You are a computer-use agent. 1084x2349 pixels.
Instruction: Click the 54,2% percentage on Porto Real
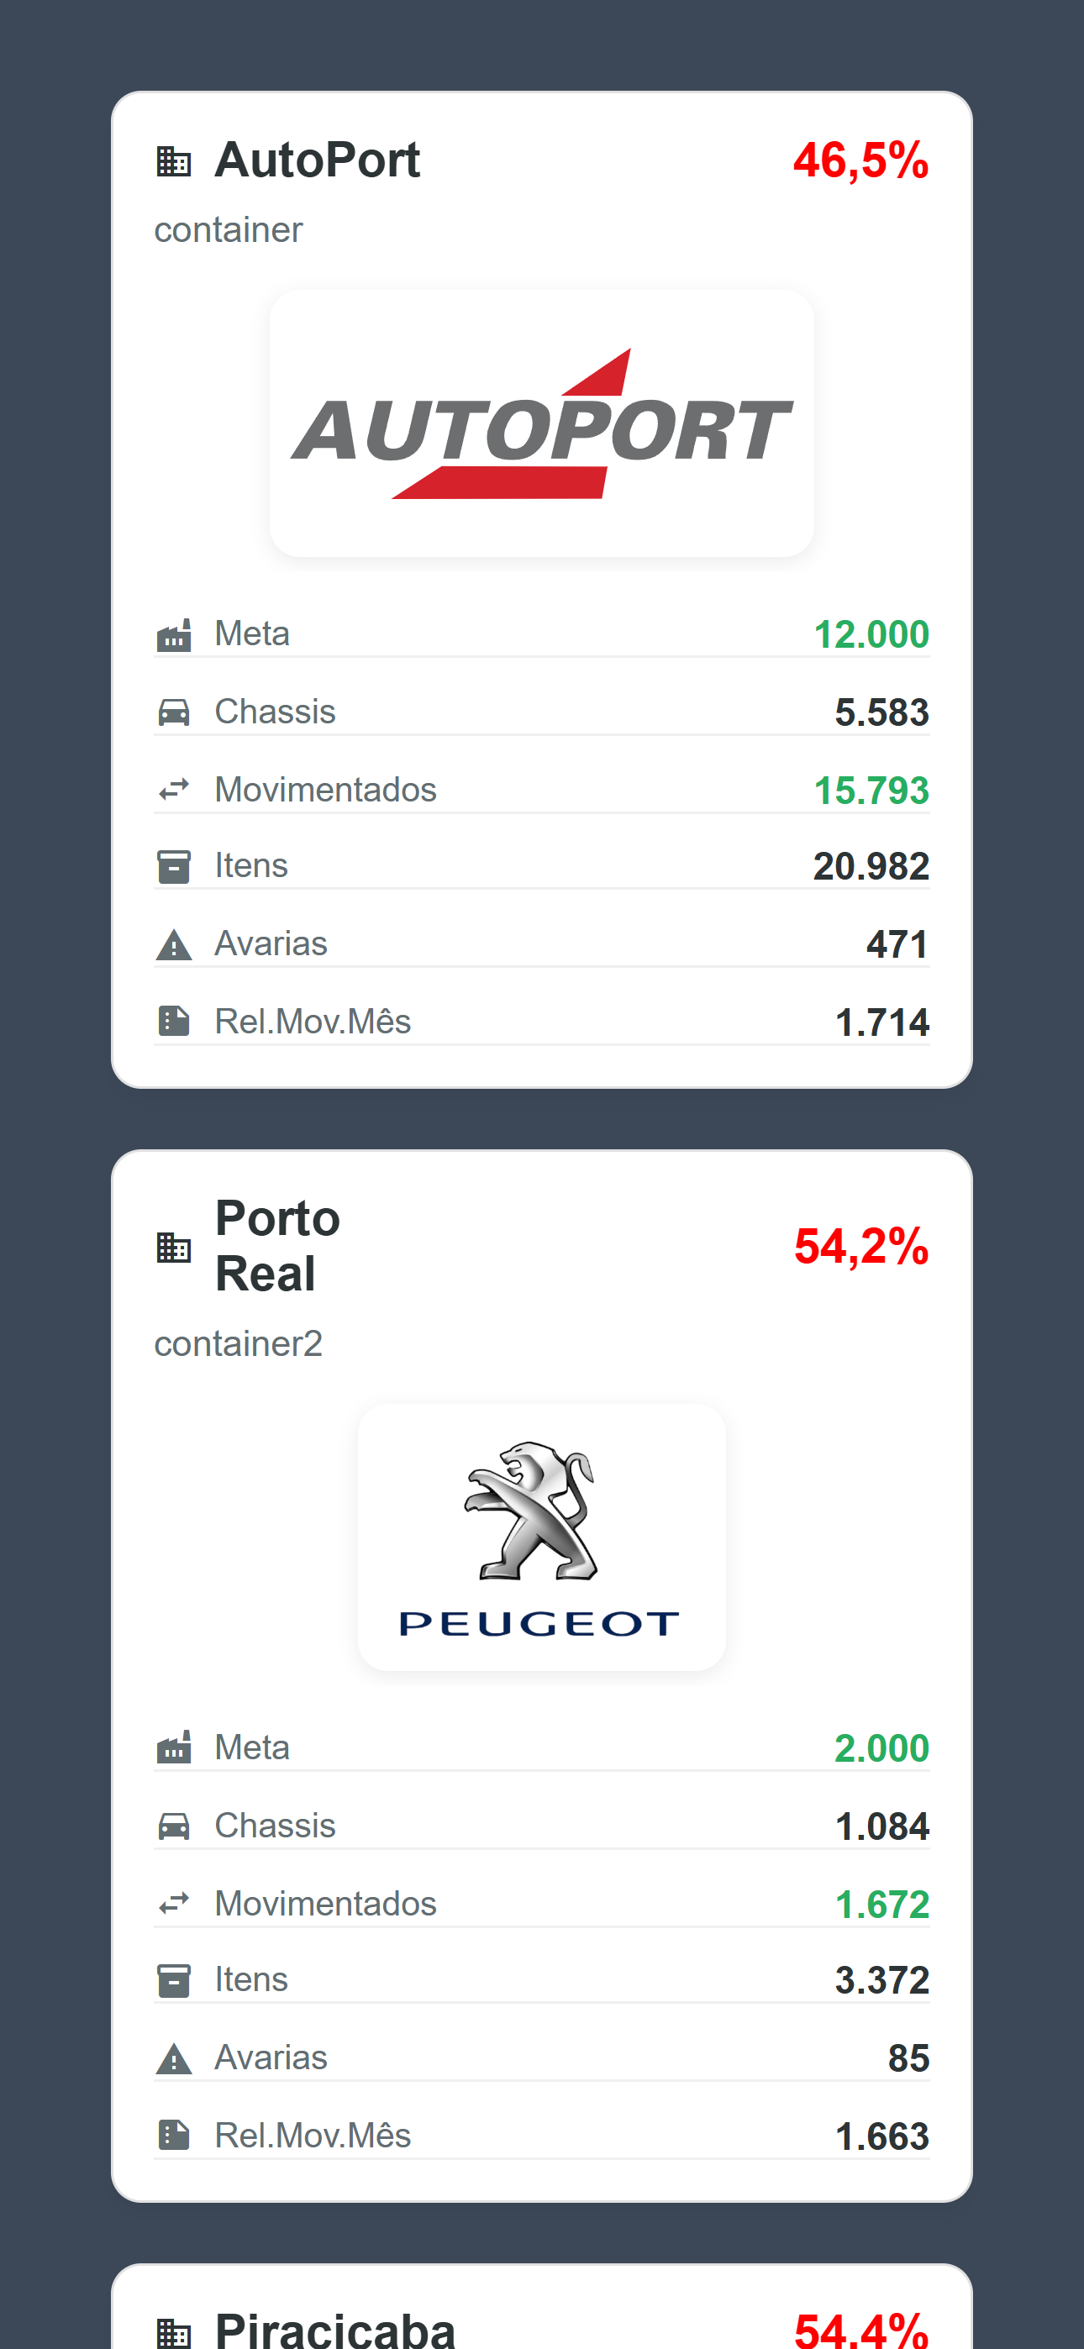(x=860, y=1247)
